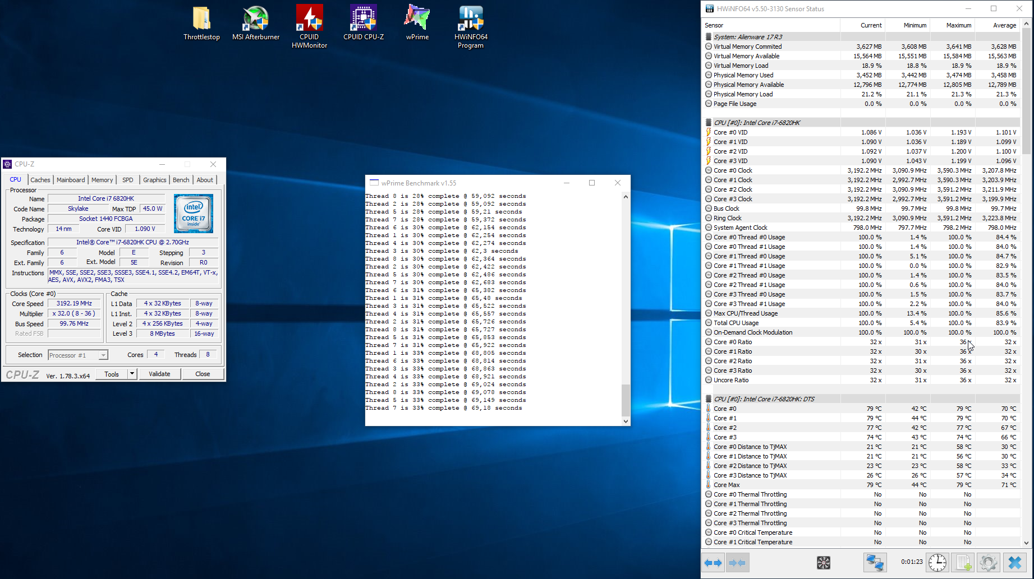Select the System Agent Clock row
The image size is (1034, 579).
pos(861,228)
